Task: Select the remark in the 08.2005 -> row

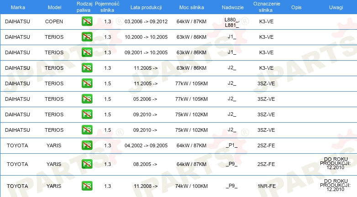Action: [x=336, y=163]
